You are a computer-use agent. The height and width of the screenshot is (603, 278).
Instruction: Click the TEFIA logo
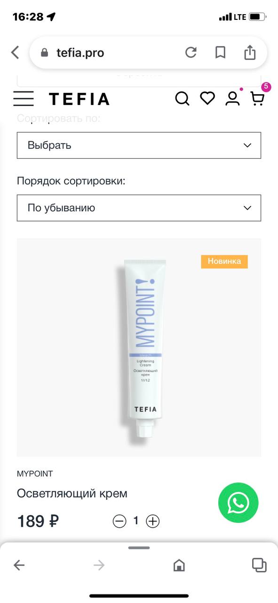(79, 99)
